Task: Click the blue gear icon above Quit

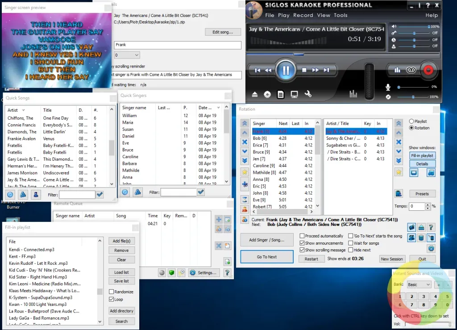Action: 431,248
